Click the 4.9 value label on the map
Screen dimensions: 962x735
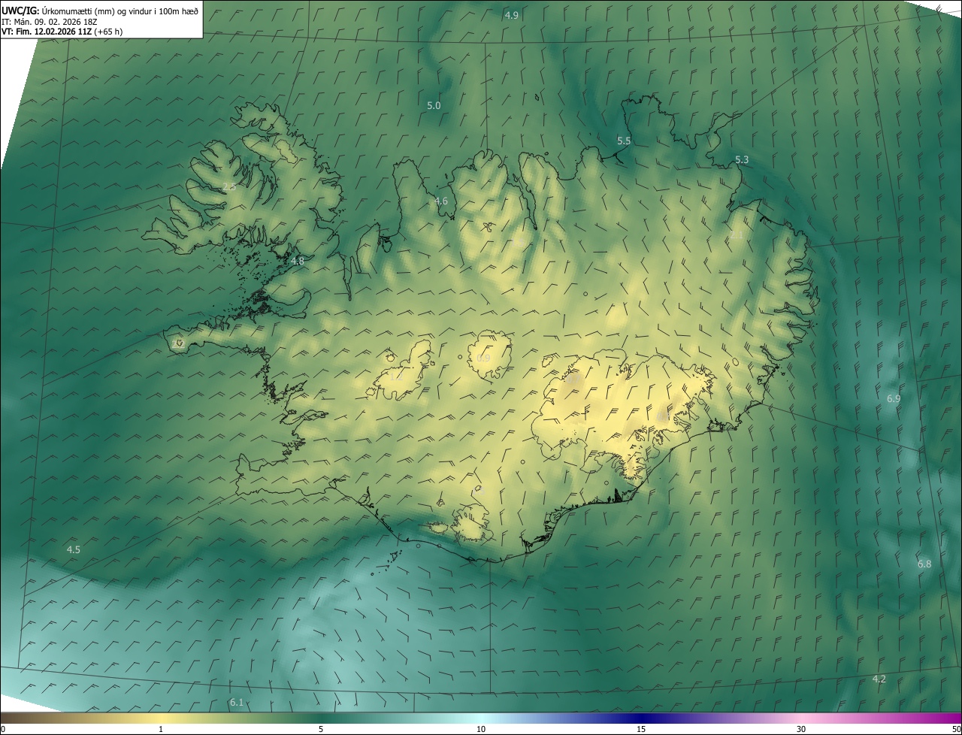click(x=511, y=15)
